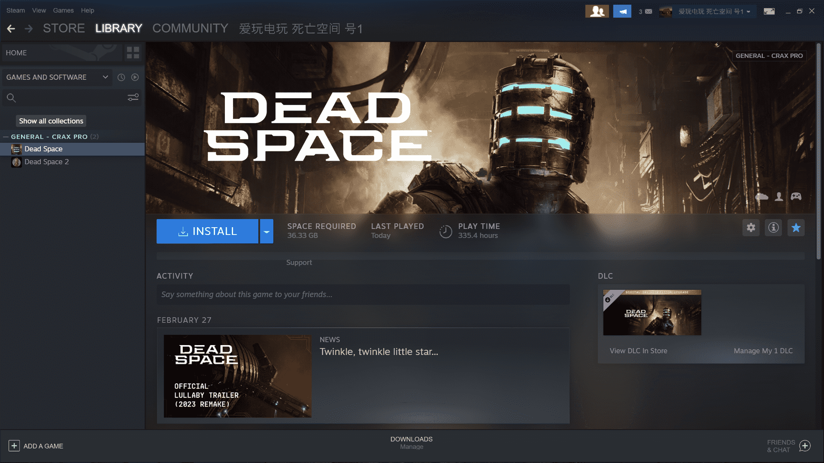Screen dimensions: 824x463
Task: Toggle Dead Space as favorite star
Action: (x=796, y=228)
